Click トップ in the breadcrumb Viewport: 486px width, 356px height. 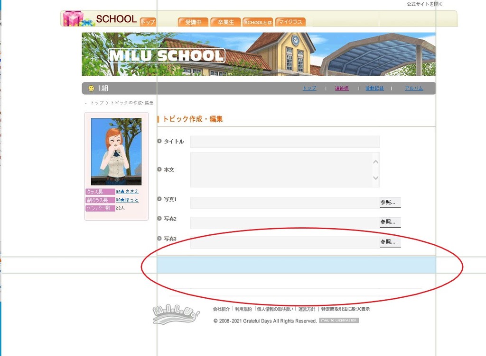pyautogui.click(x=97, y=103)
